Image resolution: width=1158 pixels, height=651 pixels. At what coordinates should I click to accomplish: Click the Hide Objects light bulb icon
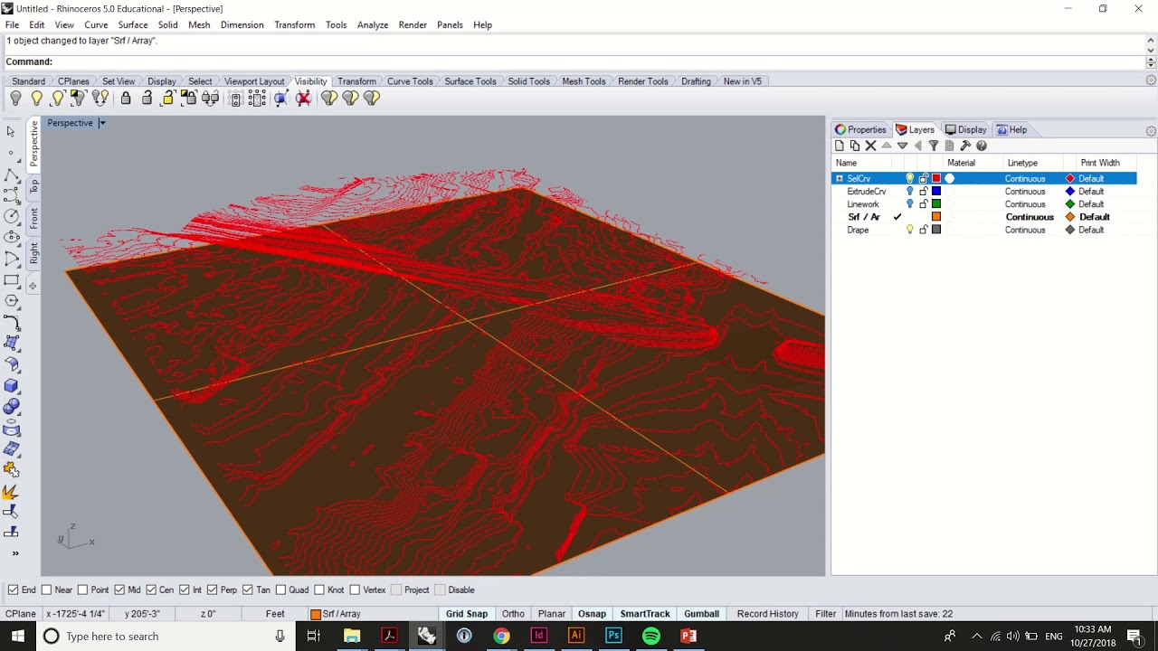pos(15,98)
